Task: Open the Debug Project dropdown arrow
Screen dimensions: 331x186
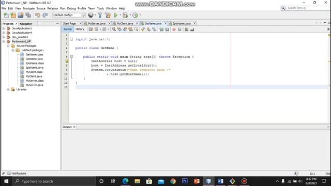Action: click(x=130, y=15)
